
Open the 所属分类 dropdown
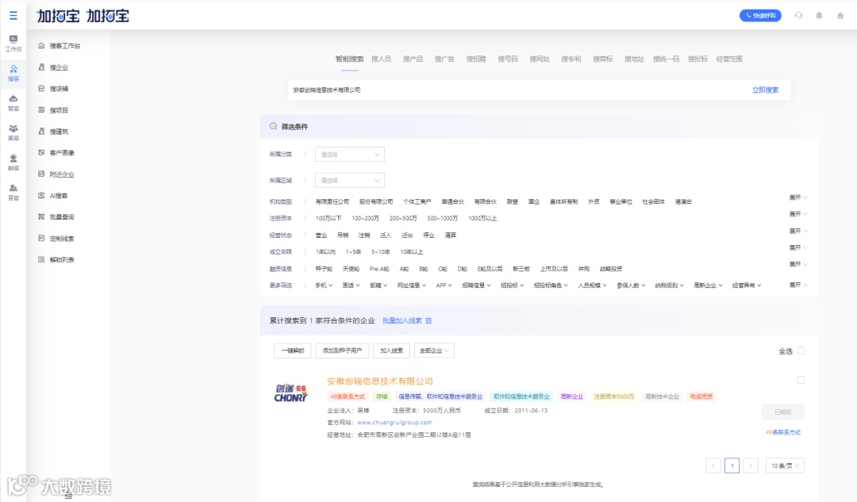pos(350,155)
